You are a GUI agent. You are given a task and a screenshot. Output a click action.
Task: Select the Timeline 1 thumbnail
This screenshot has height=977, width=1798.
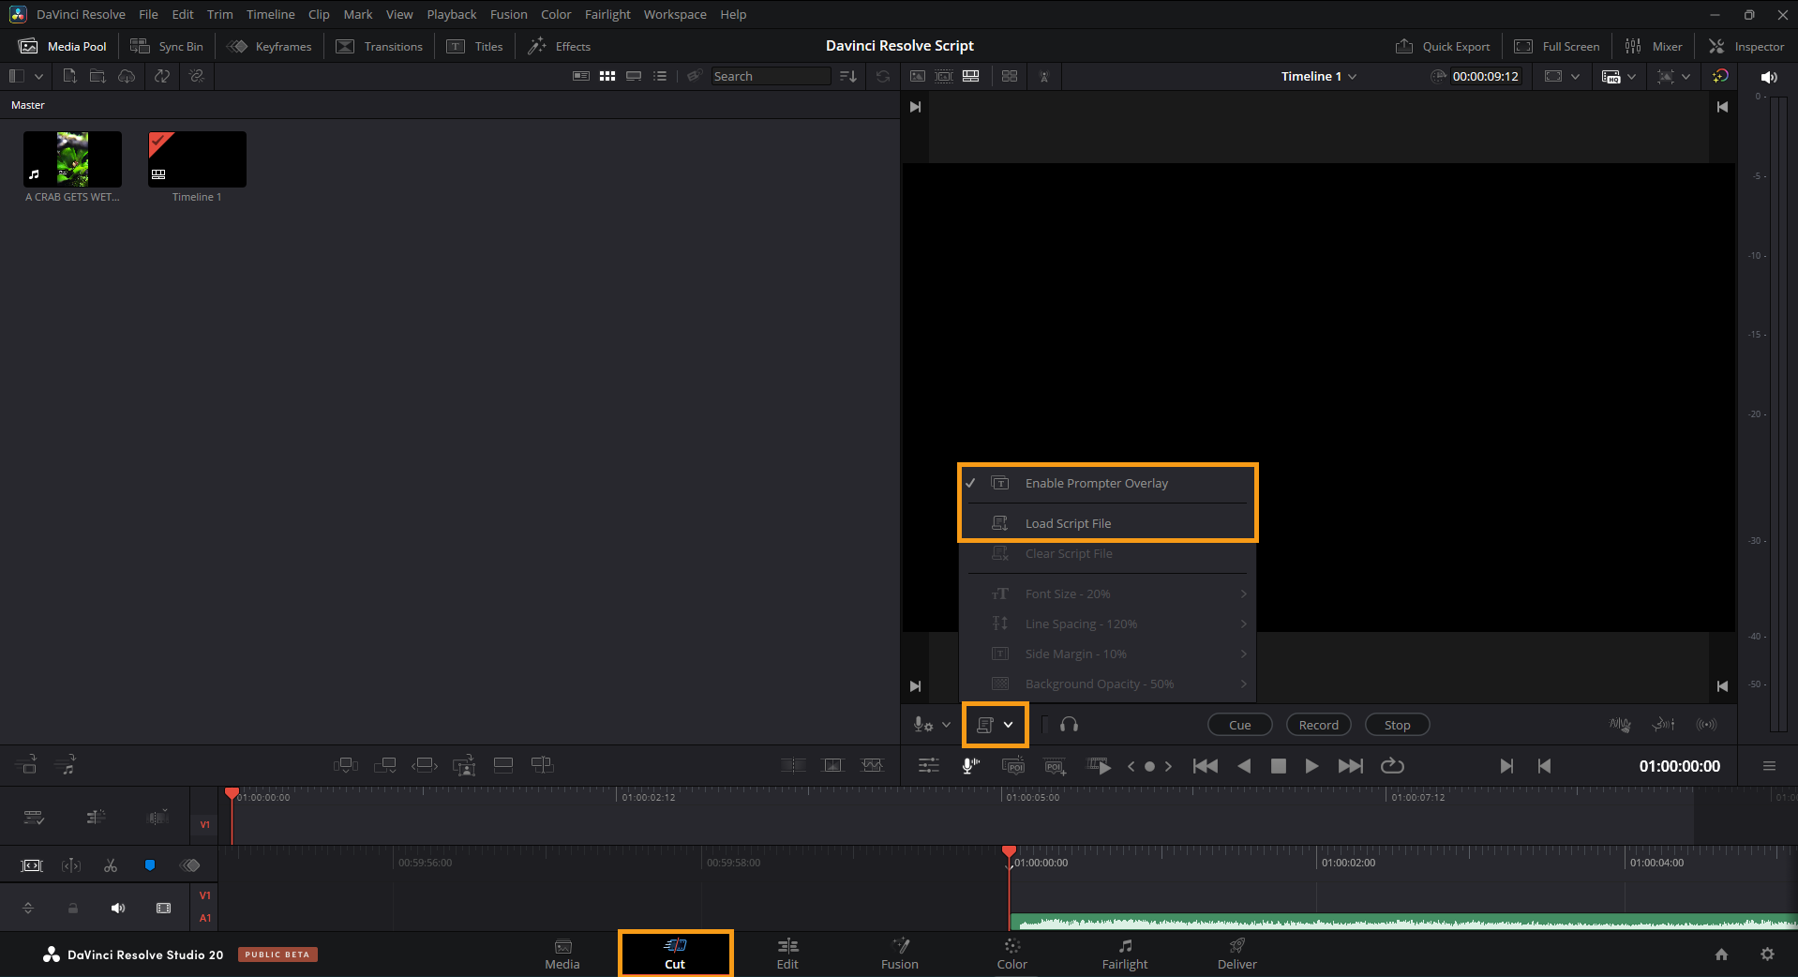pyautogui.click(x=197, y=159)
